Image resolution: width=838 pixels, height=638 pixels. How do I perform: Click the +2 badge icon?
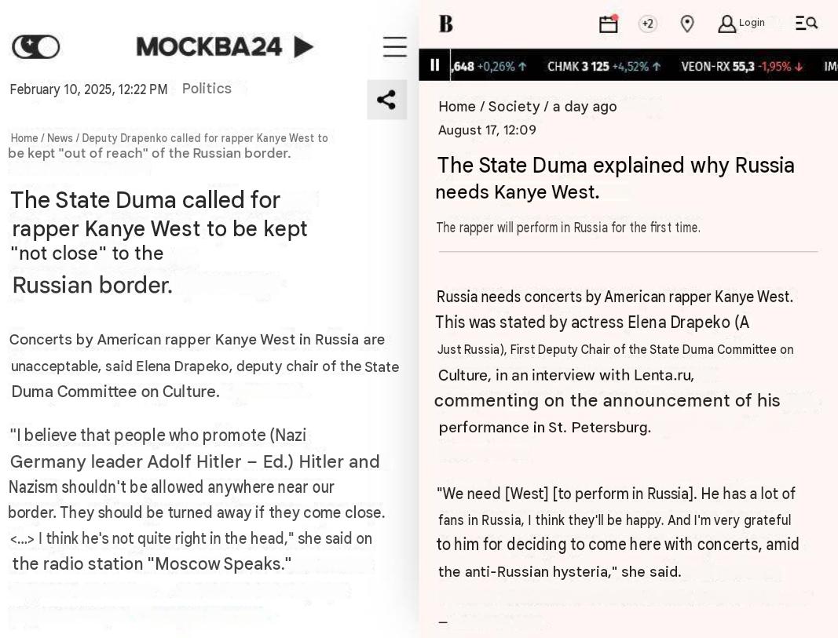click(648, 24)
